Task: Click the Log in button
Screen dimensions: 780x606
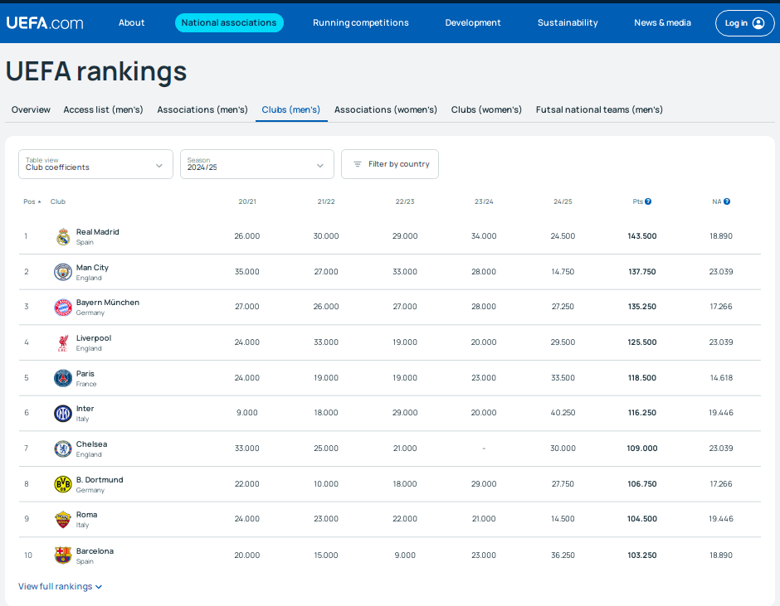Action: coord(744,23)
